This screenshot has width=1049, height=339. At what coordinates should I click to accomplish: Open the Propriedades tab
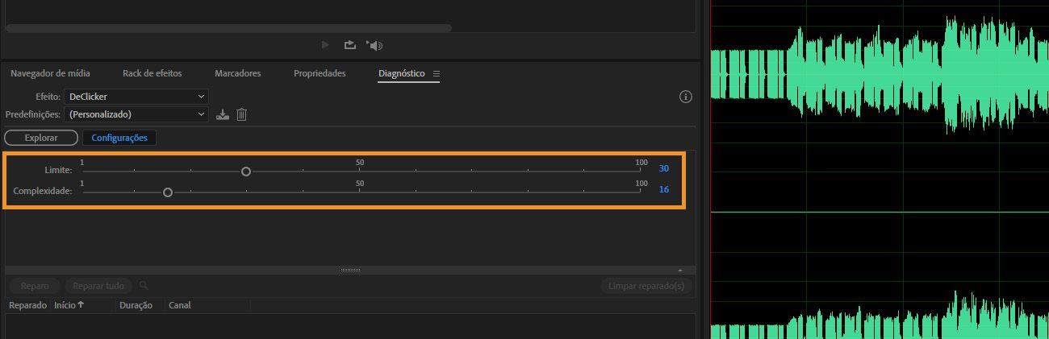click(320, 73)
